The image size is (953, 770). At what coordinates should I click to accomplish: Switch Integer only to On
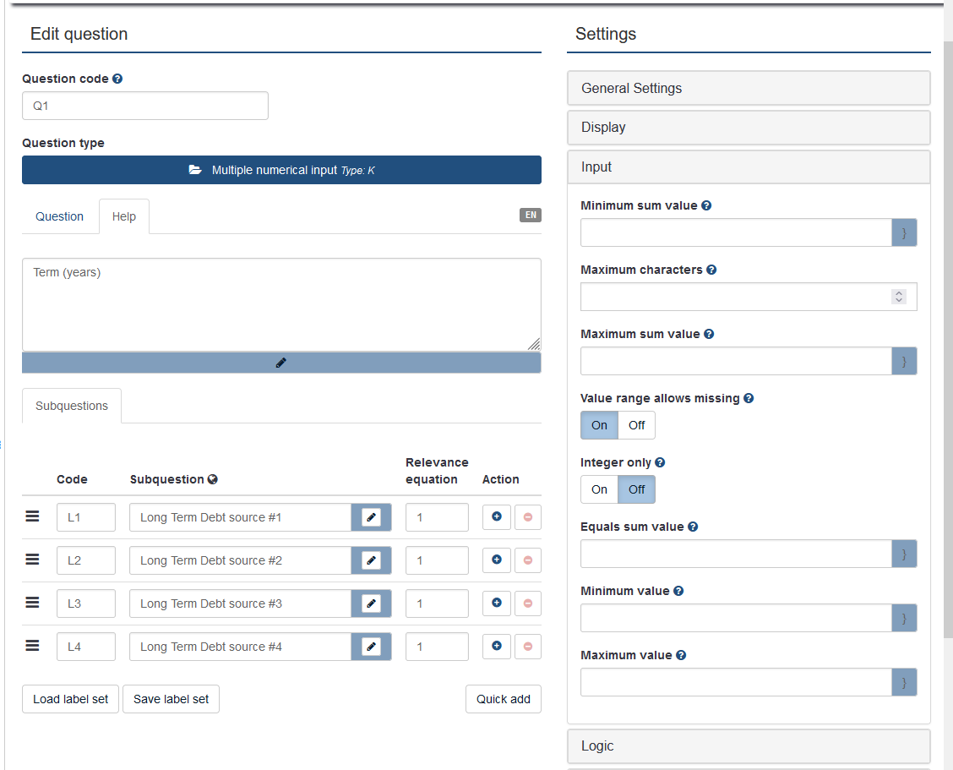599,489
